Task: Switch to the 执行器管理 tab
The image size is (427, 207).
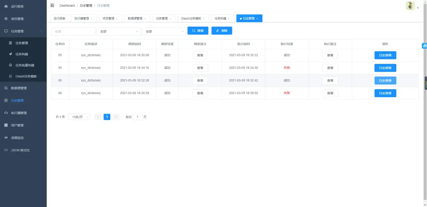Action: tap(82, 18)
